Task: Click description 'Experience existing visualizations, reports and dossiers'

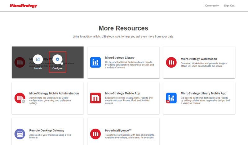Action: click(x=129, y=101)
